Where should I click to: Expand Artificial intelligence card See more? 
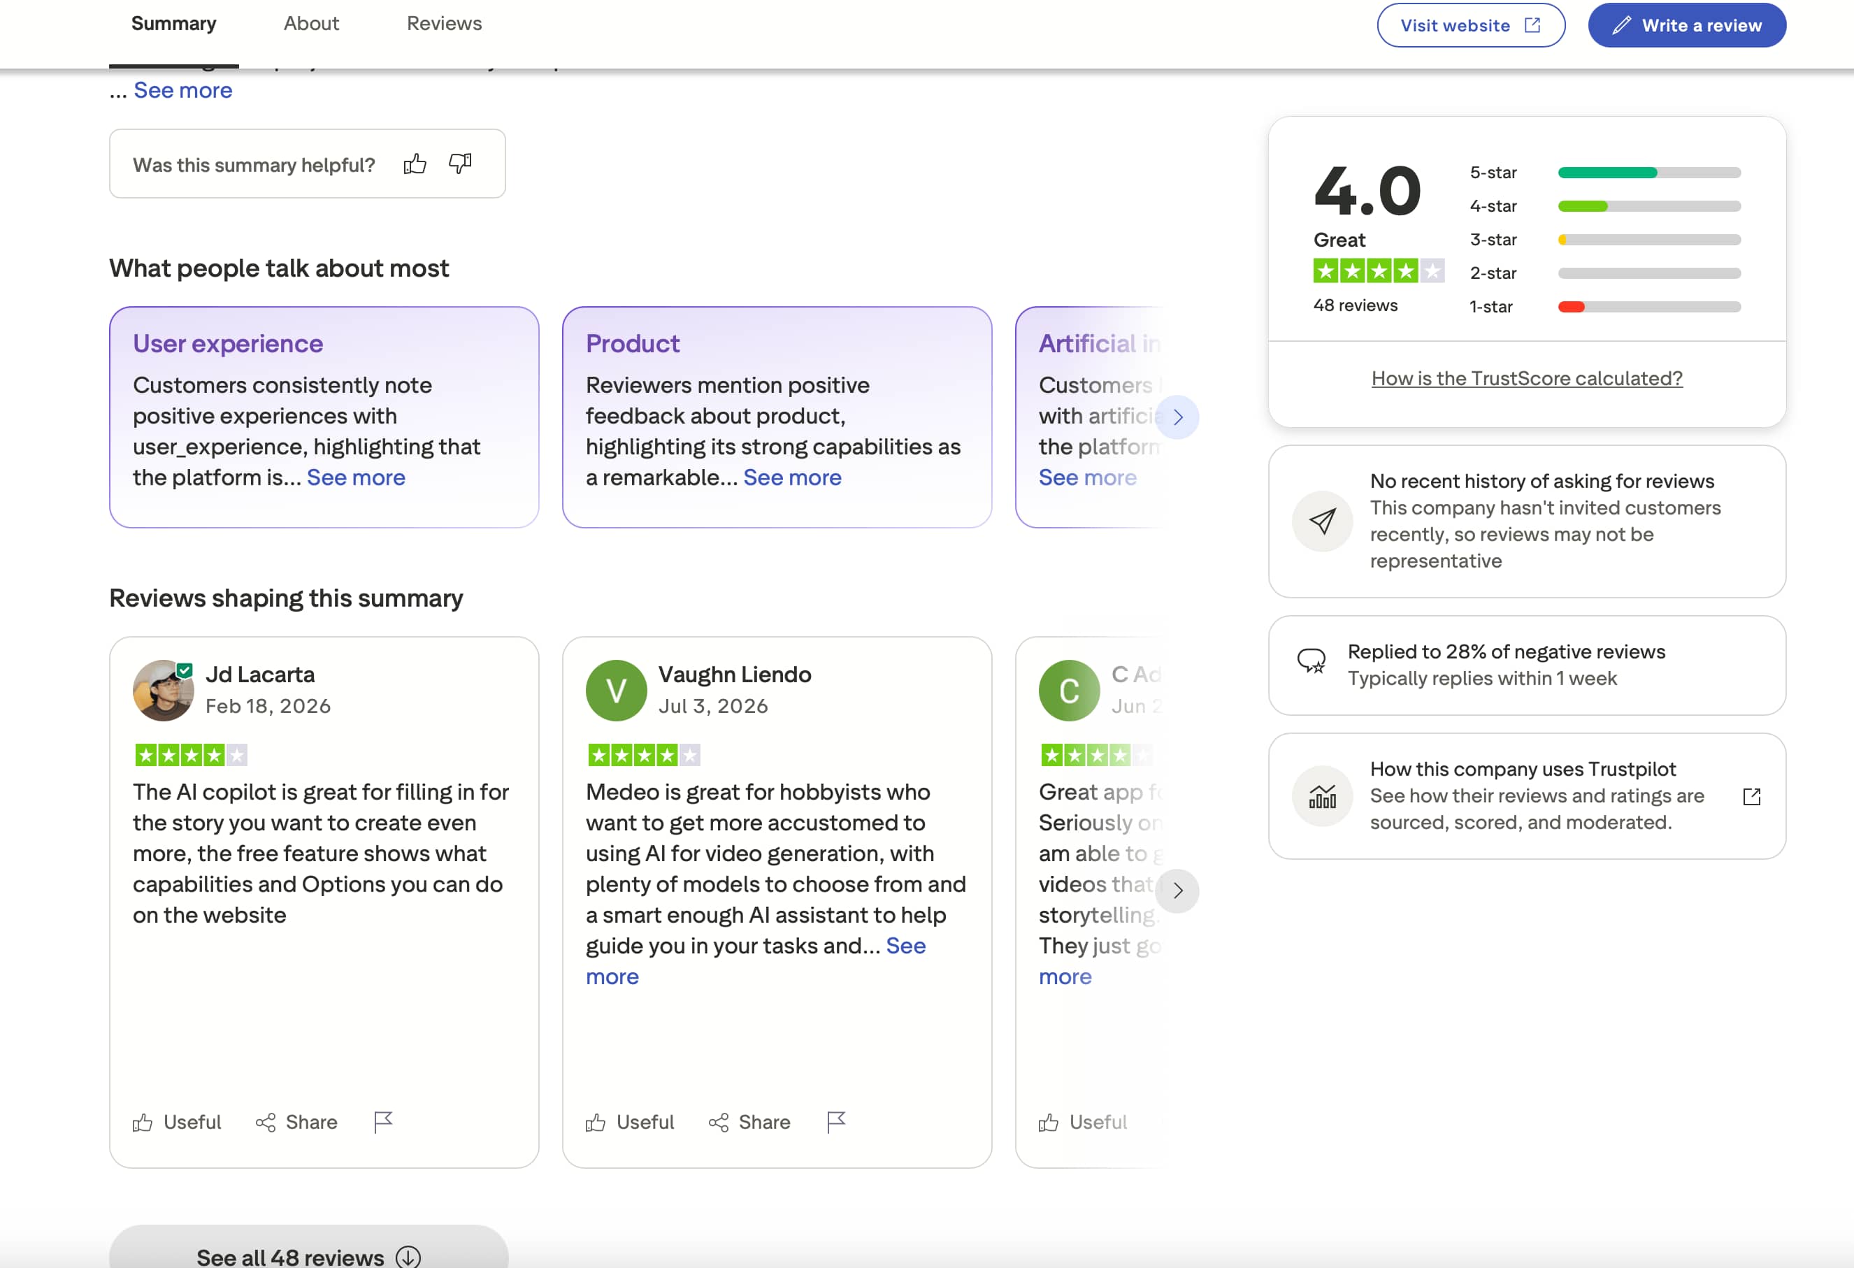tap(1087, 477)
